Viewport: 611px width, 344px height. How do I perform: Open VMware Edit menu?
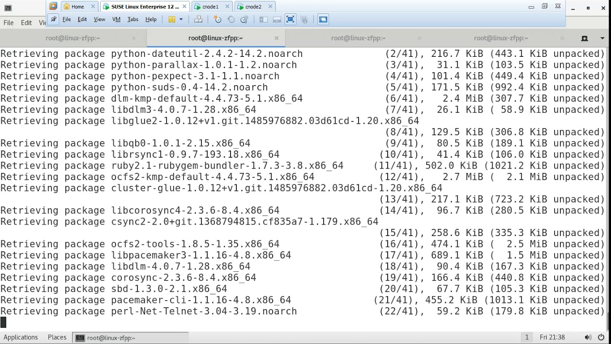coord(82,19)
